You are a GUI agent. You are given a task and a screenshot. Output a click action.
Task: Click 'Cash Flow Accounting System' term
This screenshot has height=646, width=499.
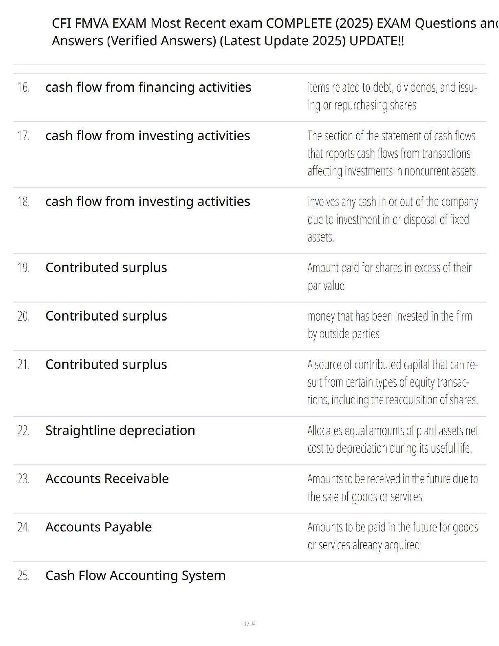pos(135,575)
